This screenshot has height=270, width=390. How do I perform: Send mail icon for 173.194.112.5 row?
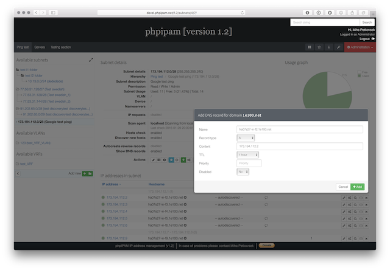point(361,219)
